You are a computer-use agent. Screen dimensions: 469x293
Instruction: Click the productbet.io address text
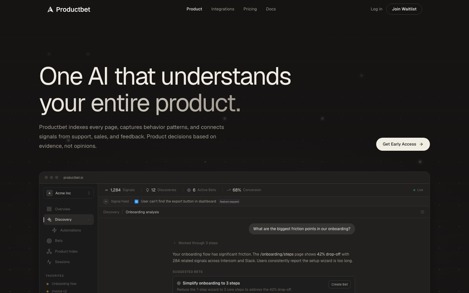[x=73, y=177]
